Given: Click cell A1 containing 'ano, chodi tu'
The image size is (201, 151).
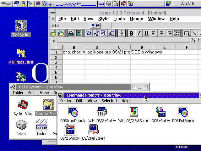Looking at the screenshot, I should (x=74, y=52).
